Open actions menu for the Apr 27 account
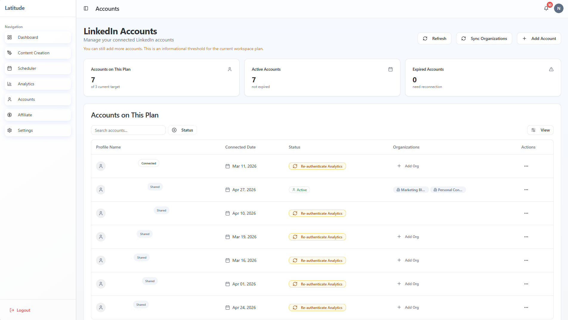 coord(526,190)
